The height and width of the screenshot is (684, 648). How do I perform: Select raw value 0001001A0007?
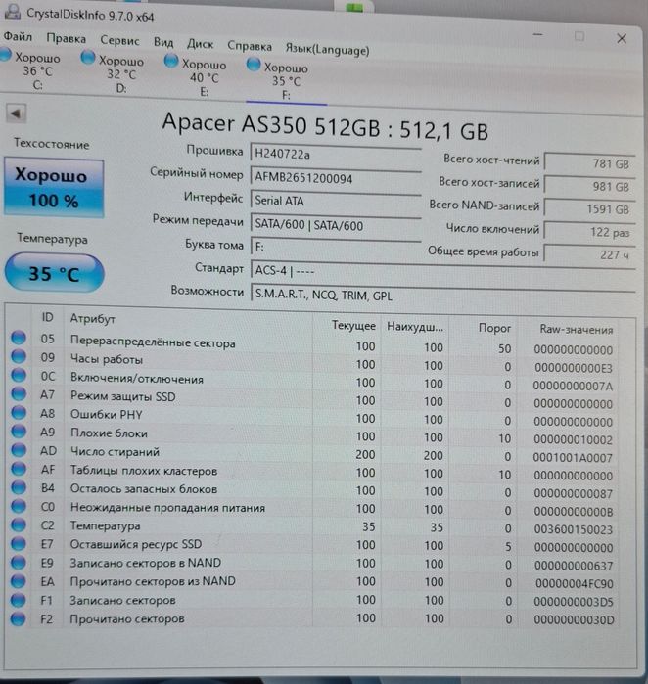point(573,458)
